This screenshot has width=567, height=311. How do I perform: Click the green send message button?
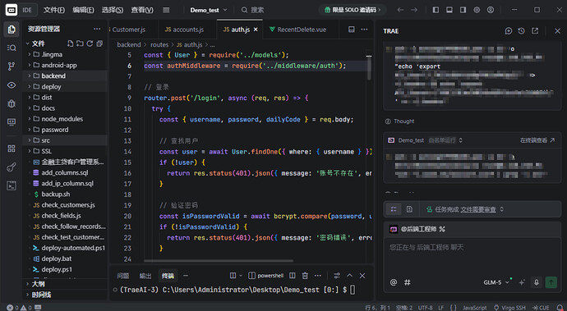551,282
